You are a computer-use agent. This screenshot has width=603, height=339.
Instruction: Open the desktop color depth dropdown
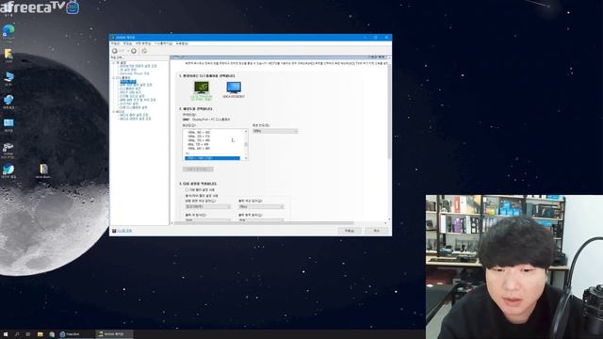click(208, 207)
